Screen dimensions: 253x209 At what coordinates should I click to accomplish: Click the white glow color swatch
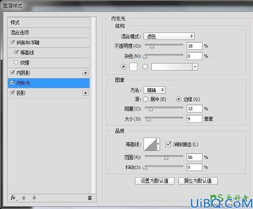click(133, 67)
